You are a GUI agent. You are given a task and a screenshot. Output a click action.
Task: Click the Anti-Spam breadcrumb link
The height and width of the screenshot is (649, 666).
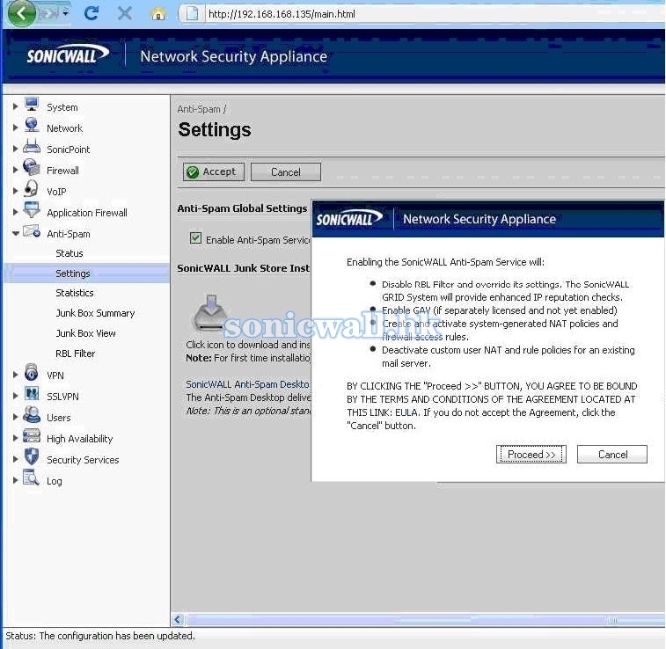(x=199, y=109)
